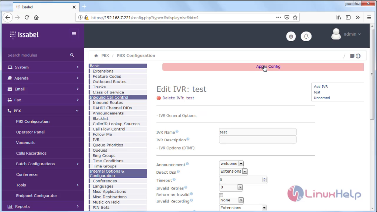Open the Firefox library icon
Image resolution: width=377 pixels, height=212 pixels.
pyautogui.click(x=339, y=17)
